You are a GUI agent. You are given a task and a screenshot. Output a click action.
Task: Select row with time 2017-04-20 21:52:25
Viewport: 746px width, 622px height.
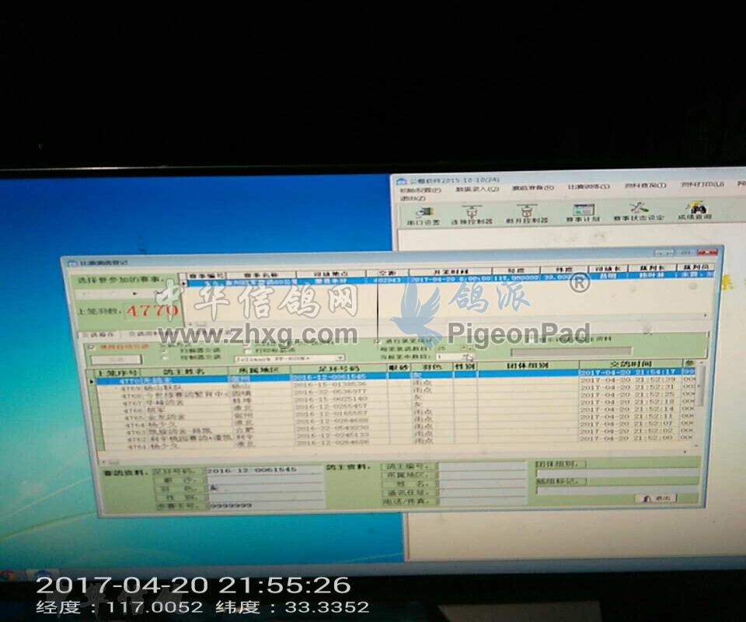pyautogui.click(x=396, y=399)
